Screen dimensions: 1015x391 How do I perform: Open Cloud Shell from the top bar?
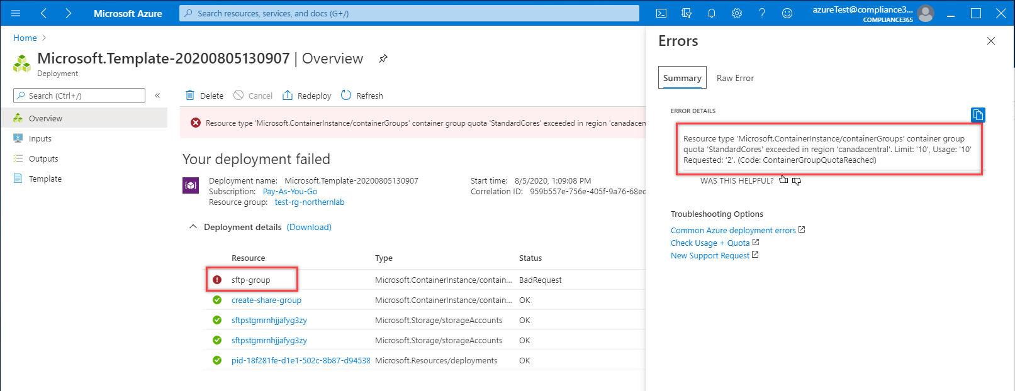pos(661,13)
